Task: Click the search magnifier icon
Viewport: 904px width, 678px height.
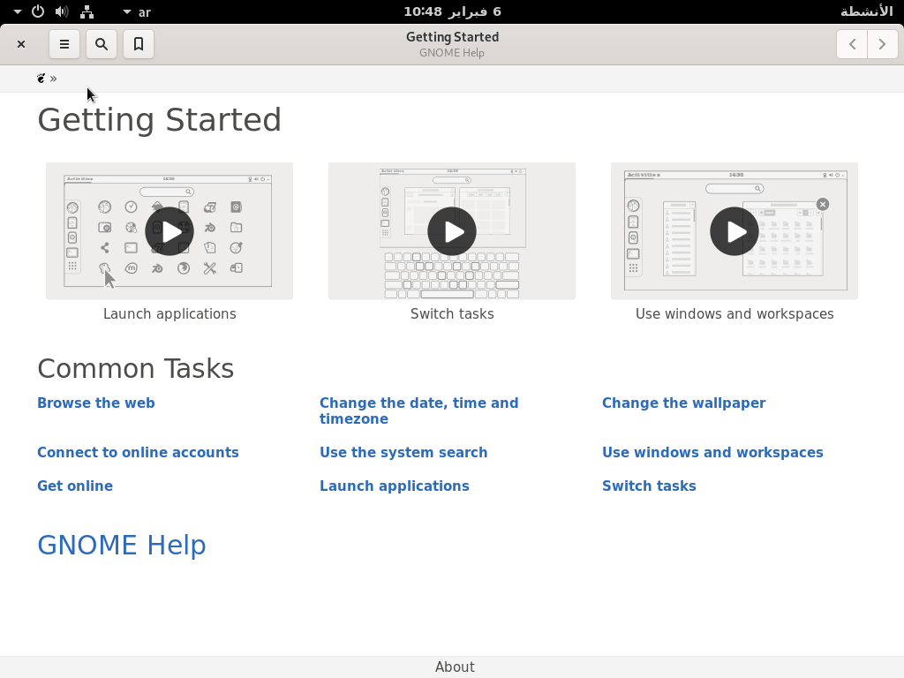Action: 102,44
